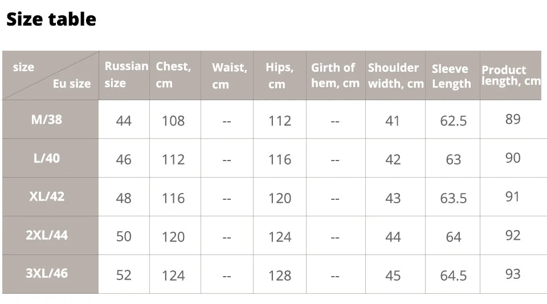Click the 'Sleeve Length' column header

pos(451,76)
